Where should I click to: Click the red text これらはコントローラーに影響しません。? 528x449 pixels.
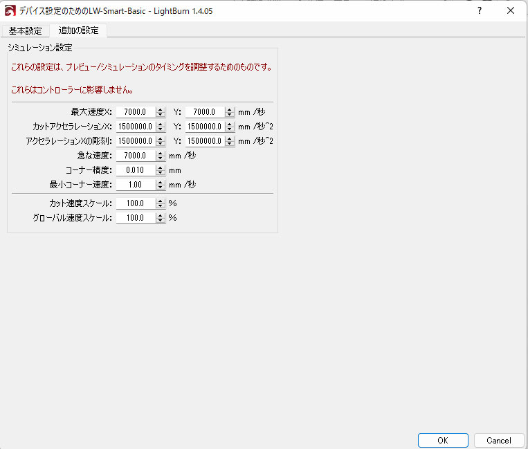pos(72,90)
